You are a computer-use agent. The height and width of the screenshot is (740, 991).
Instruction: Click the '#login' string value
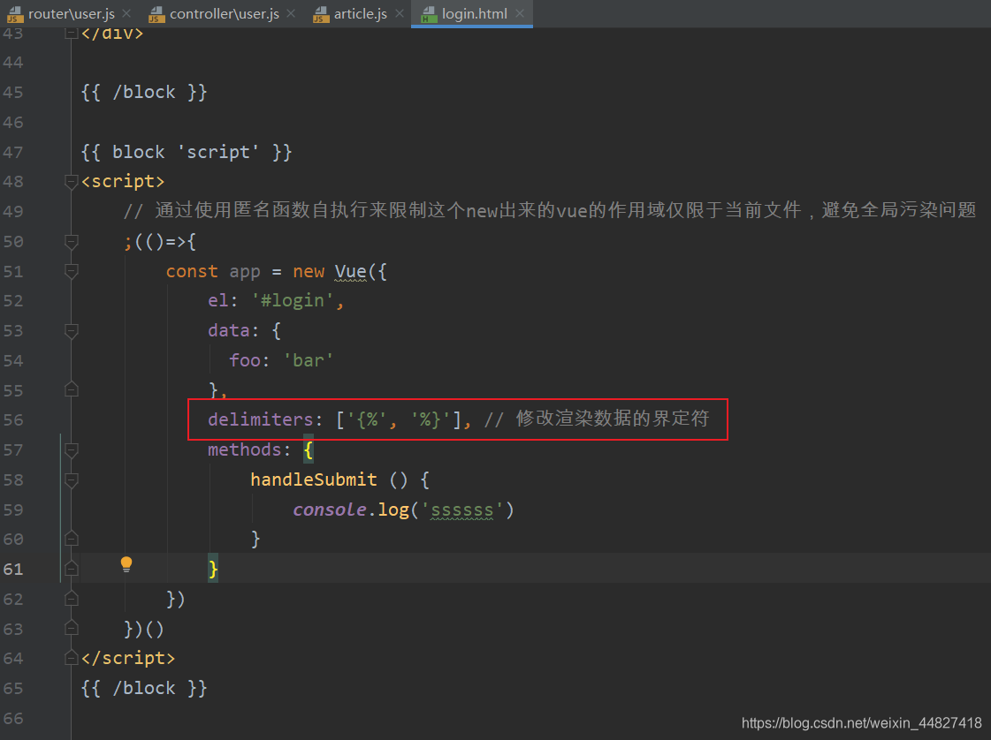(293, 300)
